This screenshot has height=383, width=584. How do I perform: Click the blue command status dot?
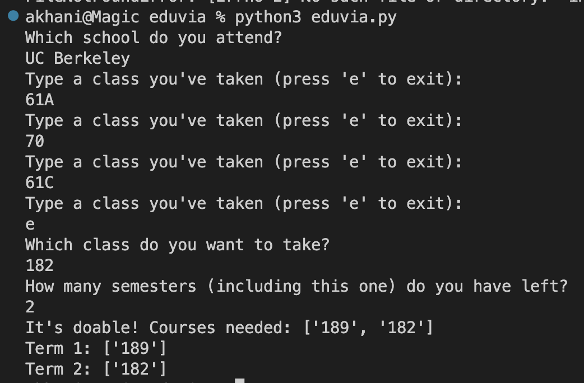(x=13, y=16)
